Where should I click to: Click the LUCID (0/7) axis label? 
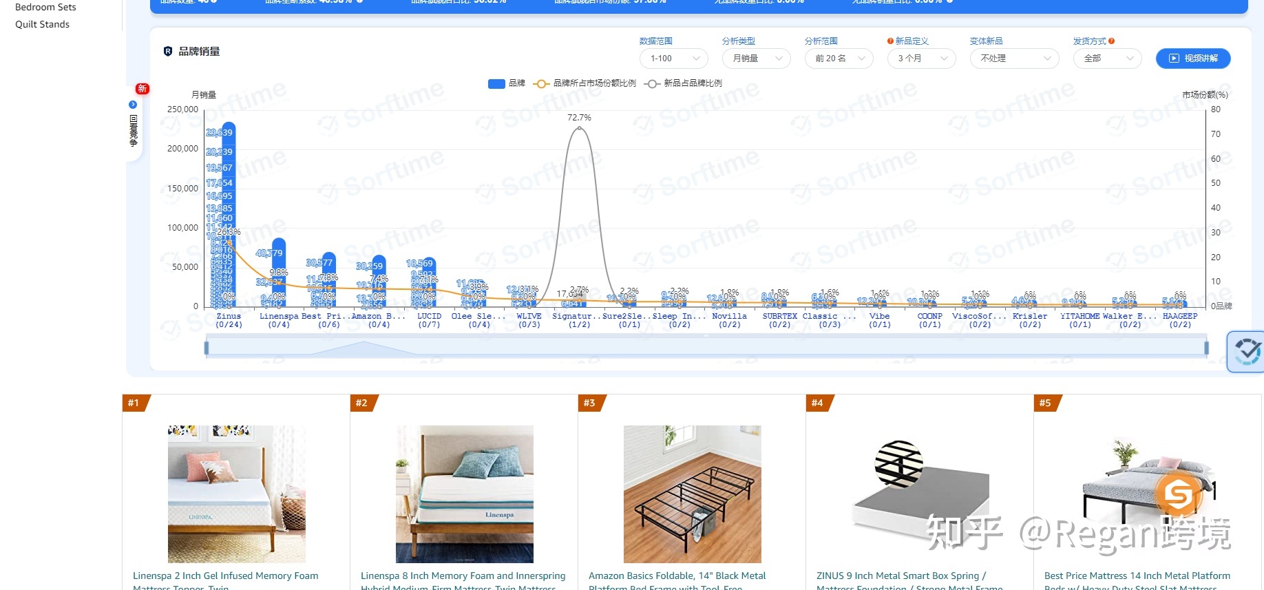pos(430,320)
